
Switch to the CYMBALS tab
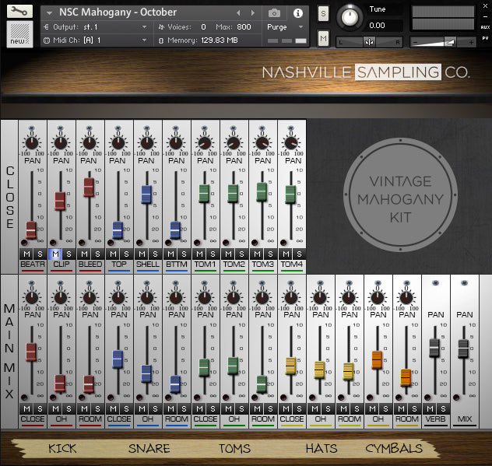point(394,448)
